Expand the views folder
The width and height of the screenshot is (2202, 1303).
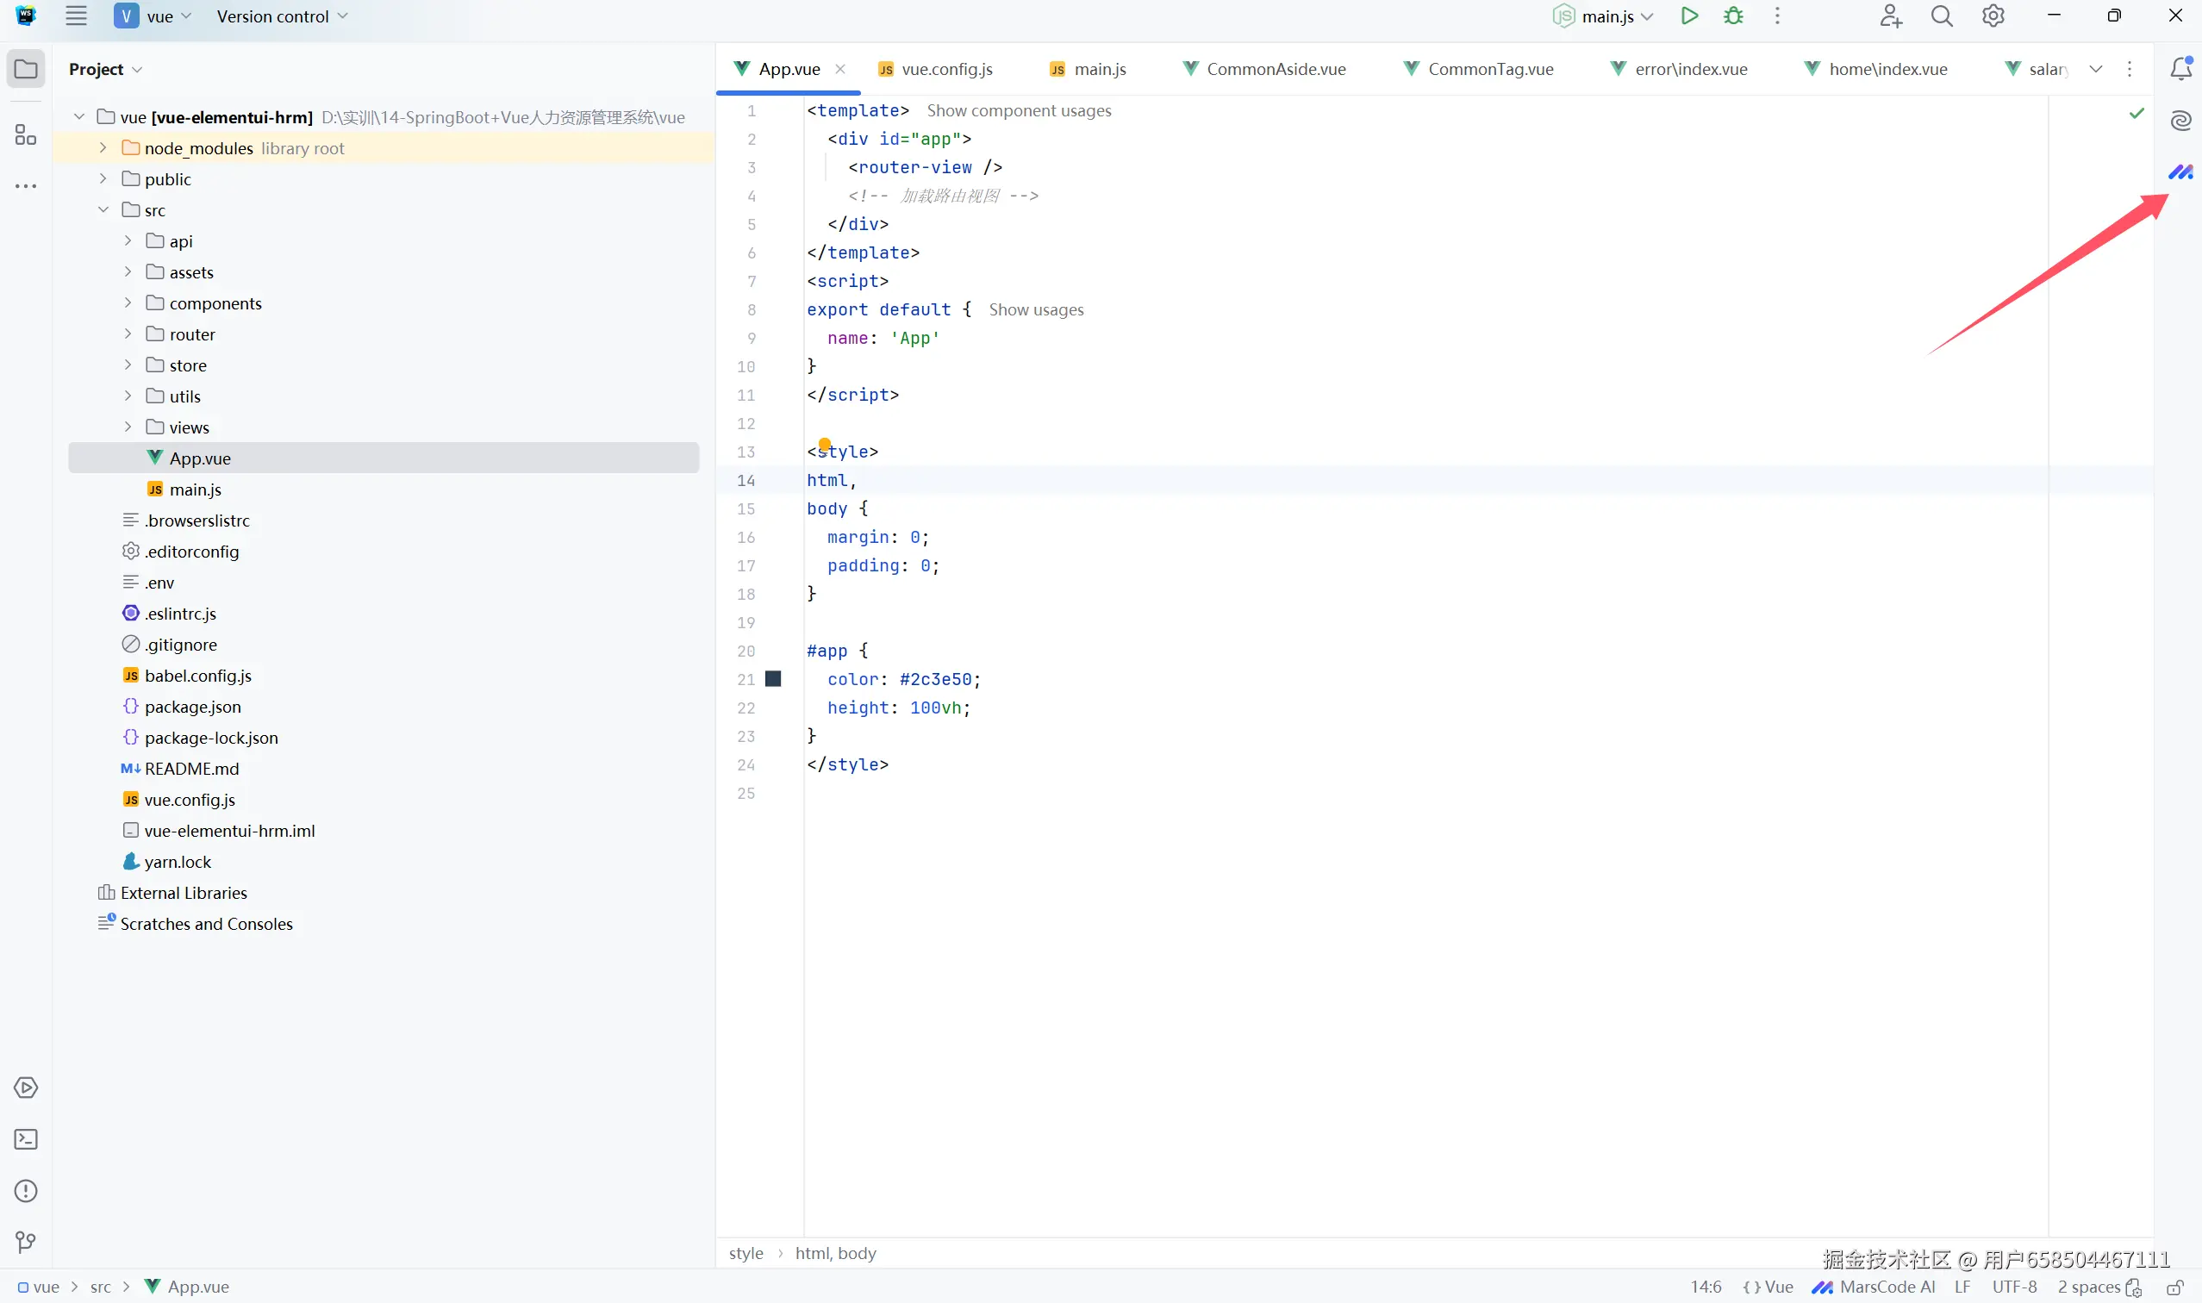(128, 427)
